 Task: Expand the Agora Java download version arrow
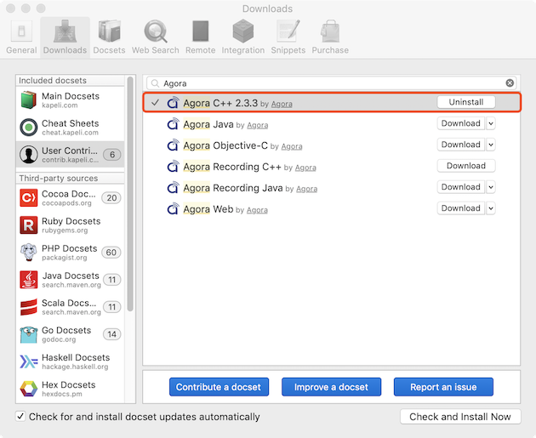tap(491, 123)
